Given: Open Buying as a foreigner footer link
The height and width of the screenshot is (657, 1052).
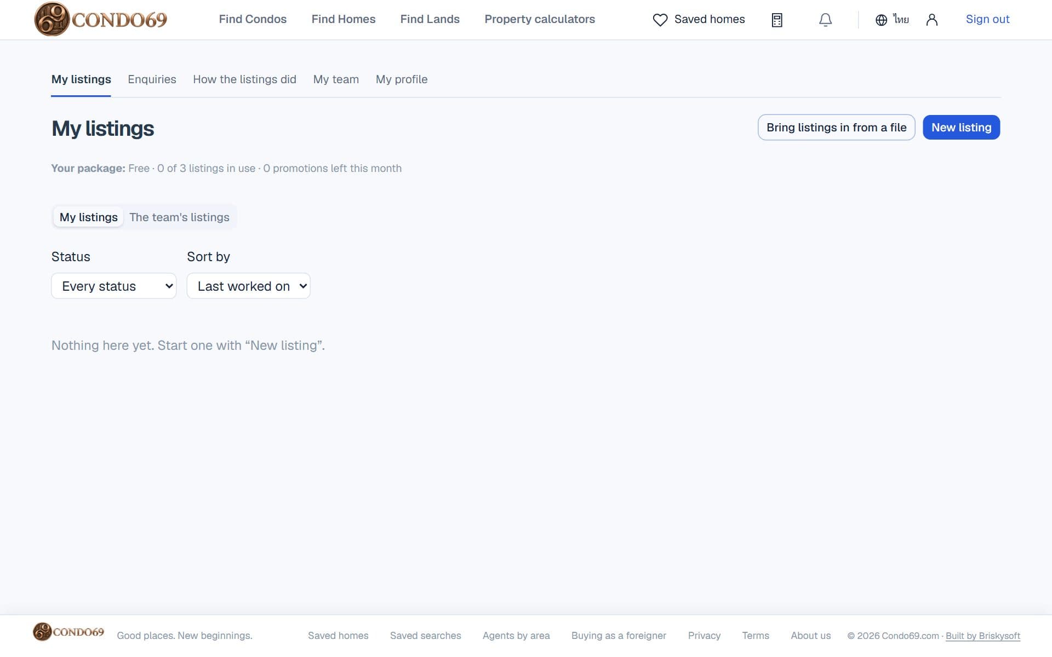Looking at the screenshot, I should click(x=619, y=636).
